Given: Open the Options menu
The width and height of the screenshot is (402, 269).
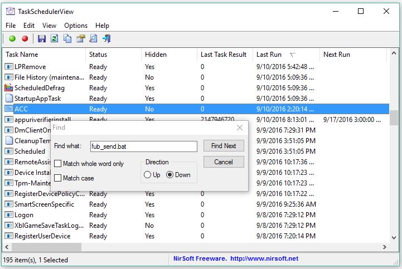Looking at the screenshot, I should (x=76, y=26).
